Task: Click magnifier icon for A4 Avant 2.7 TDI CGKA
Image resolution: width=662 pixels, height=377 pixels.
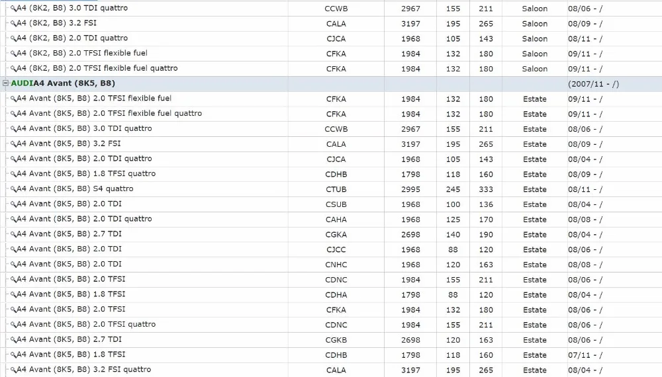Action: point(13,234)
